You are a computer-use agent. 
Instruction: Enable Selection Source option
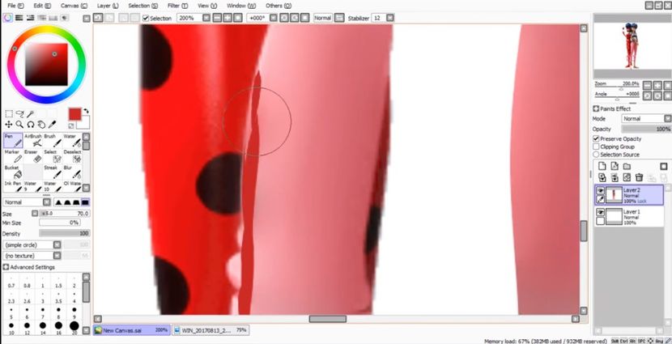(596, 155)
